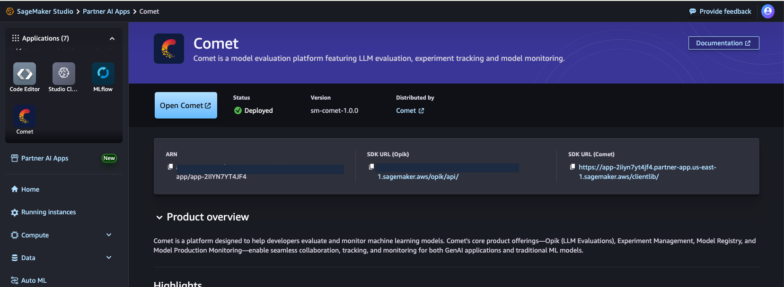Screen dimensions: 784x287
Task: Open the Code Editor application icon
Action: pyautogui.click(x=25, y=74)
